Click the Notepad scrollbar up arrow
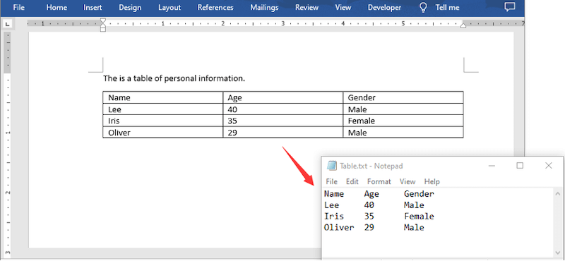 pos(558,194)
